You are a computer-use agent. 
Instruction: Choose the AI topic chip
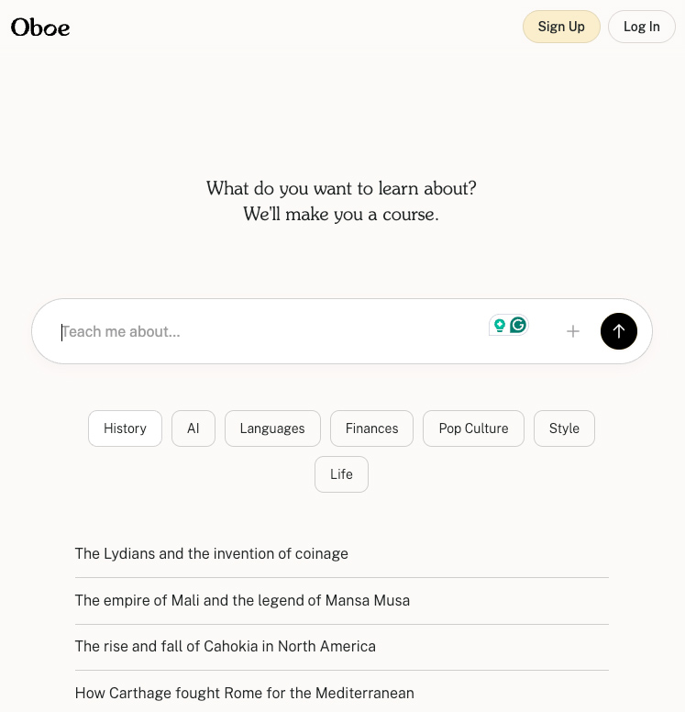click(x=193, y=428)
